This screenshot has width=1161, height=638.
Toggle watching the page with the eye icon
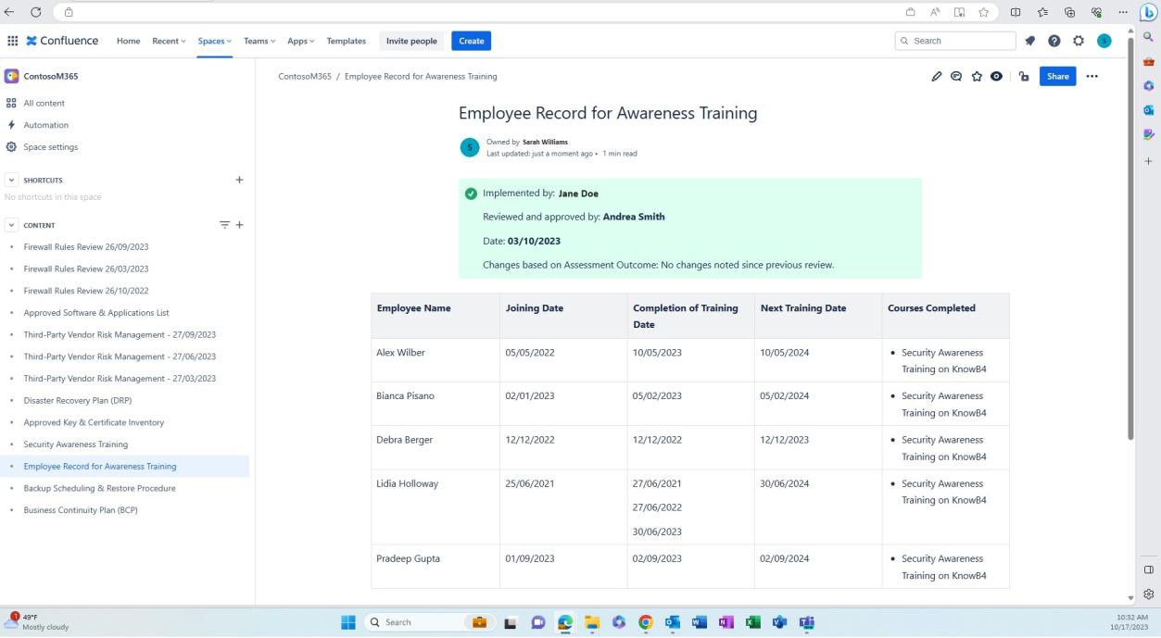pyautogui.click(x=997, y=76)
